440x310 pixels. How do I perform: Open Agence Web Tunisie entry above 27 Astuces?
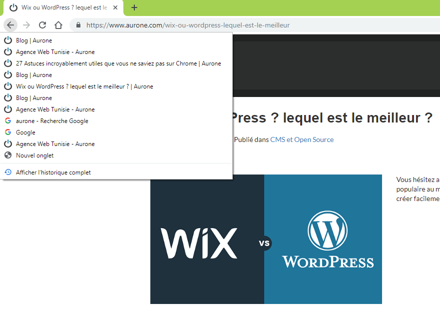point(116,52)
